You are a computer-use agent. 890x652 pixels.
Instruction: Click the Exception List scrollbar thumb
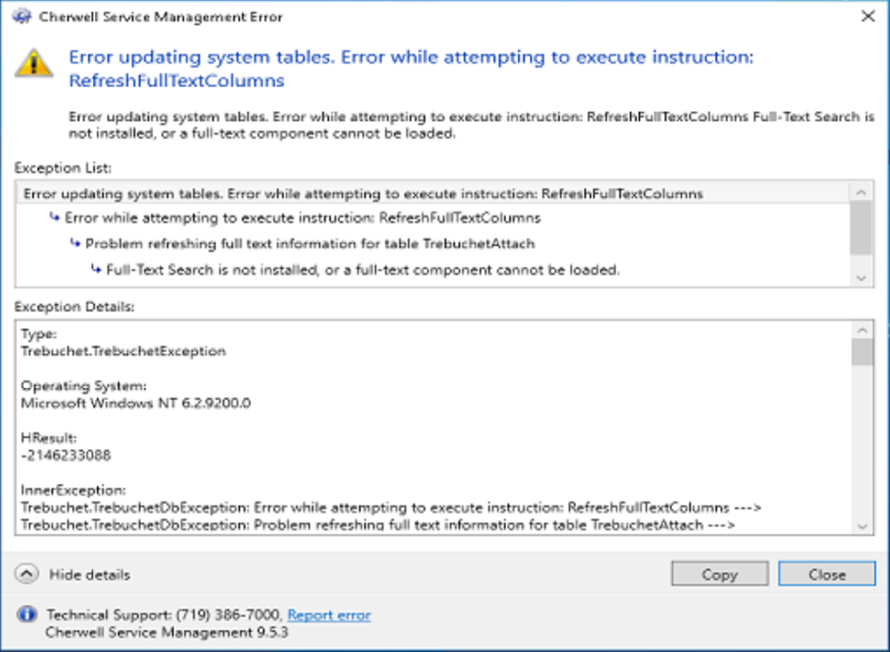click(861, 228)
